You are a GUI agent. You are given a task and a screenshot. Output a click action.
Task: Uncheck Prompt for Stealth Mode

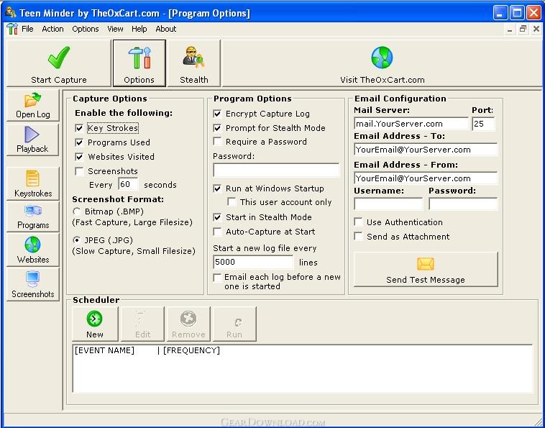[x=218, y=128]
